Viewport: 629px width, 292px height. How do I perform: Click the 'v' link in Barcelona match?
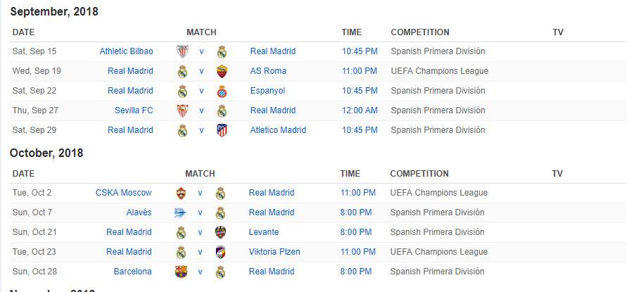200,272
